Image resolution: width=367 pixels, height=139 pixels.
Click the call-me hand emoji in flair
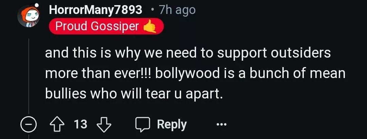point(150,27)
